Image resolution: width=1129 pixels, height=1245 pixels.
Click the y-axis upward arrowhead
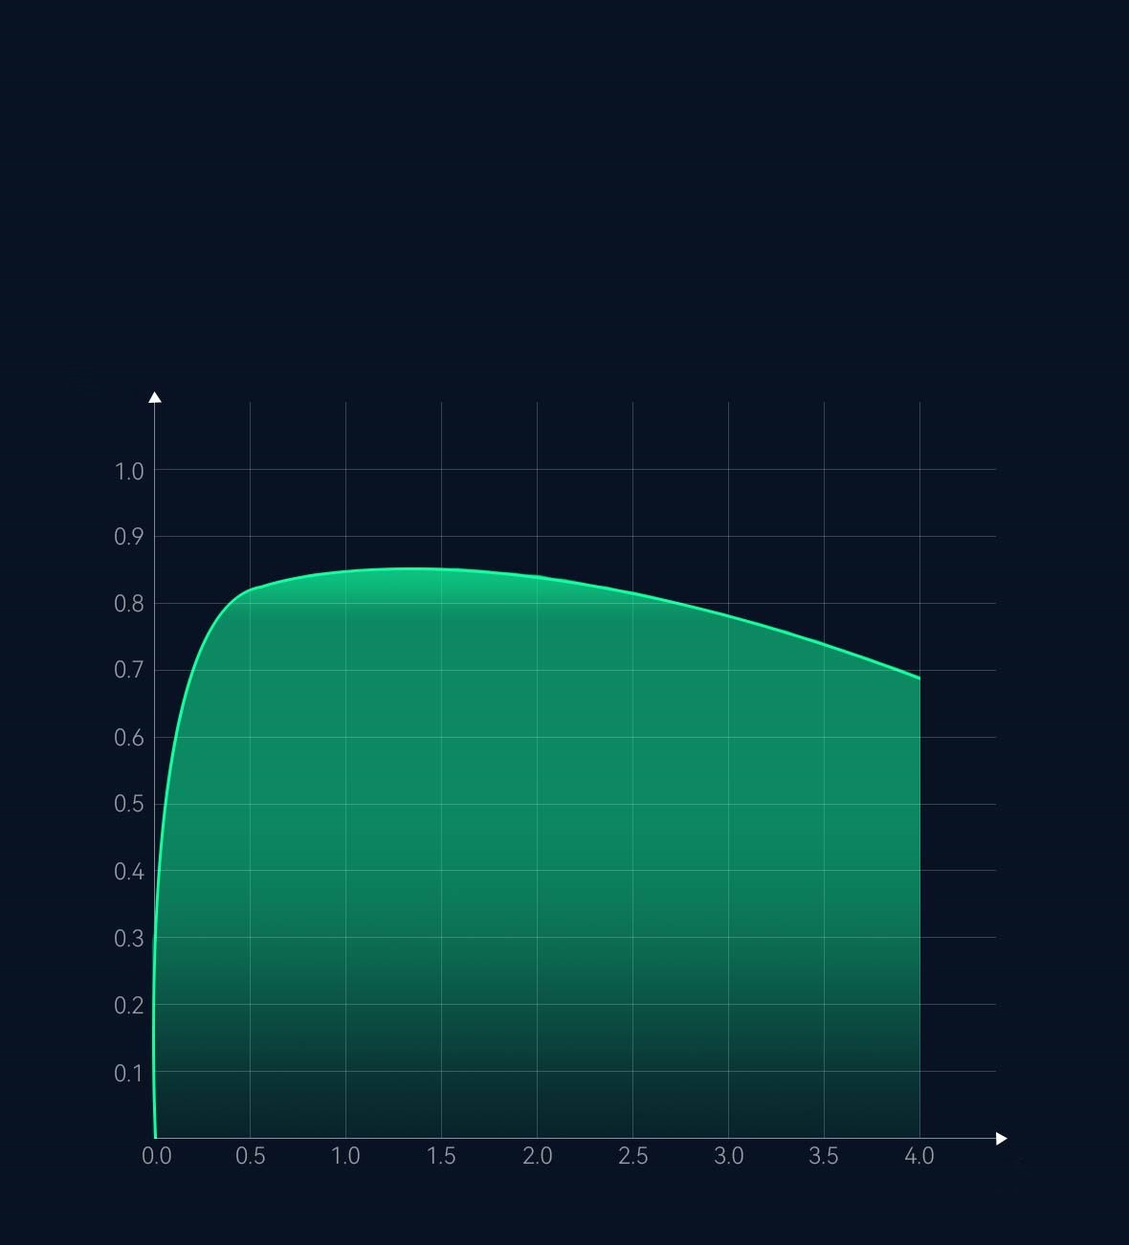tap(155, 397)
